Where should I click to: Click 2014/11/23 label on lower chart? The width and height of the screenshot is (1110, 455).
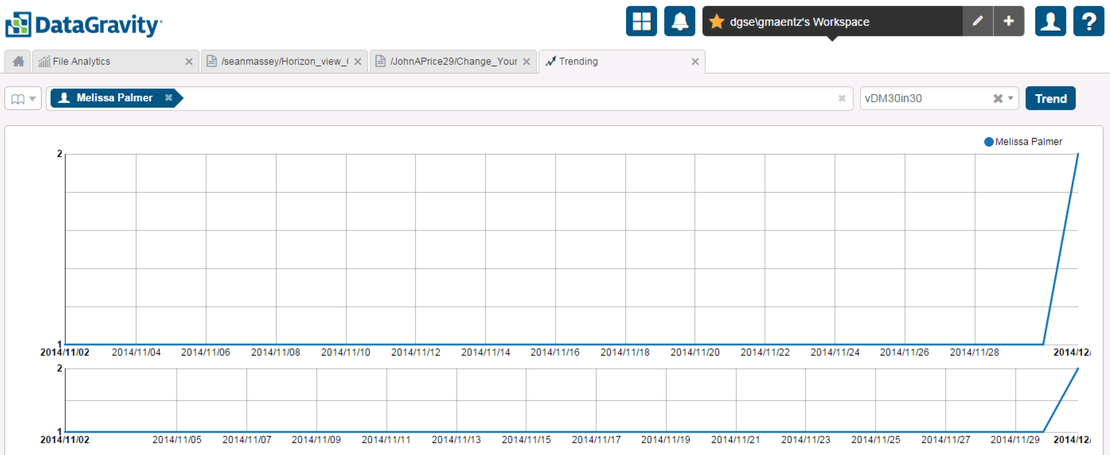805,439
